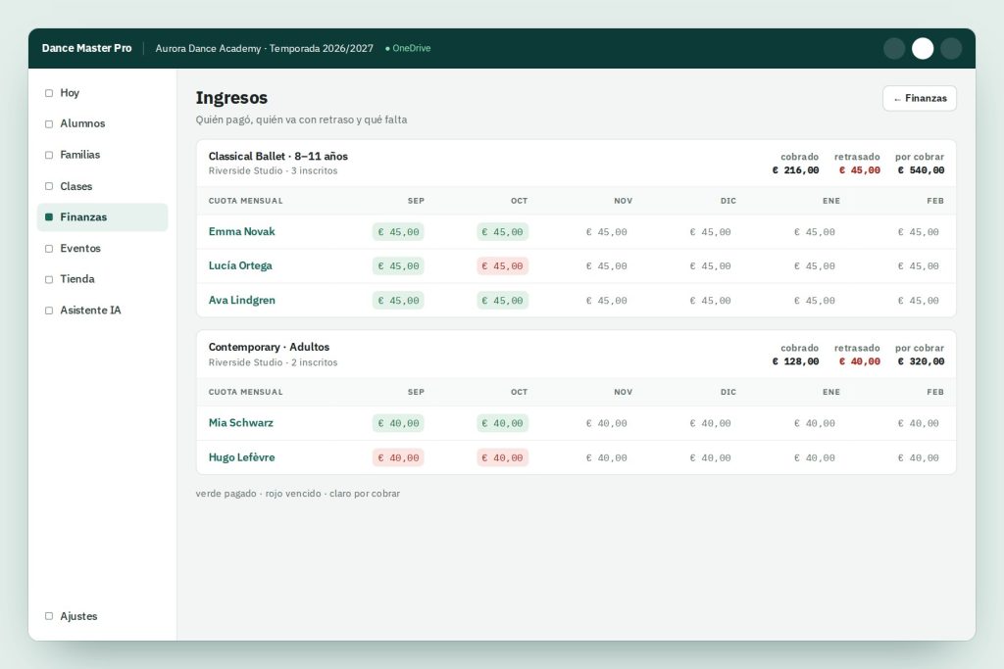1004x669 pixels.
Task: Go to the Tienda section
Action: point(102,279)
